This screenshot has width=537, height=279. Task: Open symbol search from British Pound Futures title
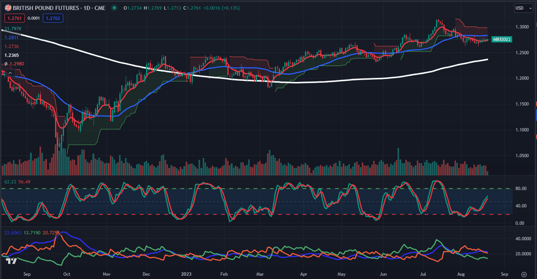coord(59,8)
